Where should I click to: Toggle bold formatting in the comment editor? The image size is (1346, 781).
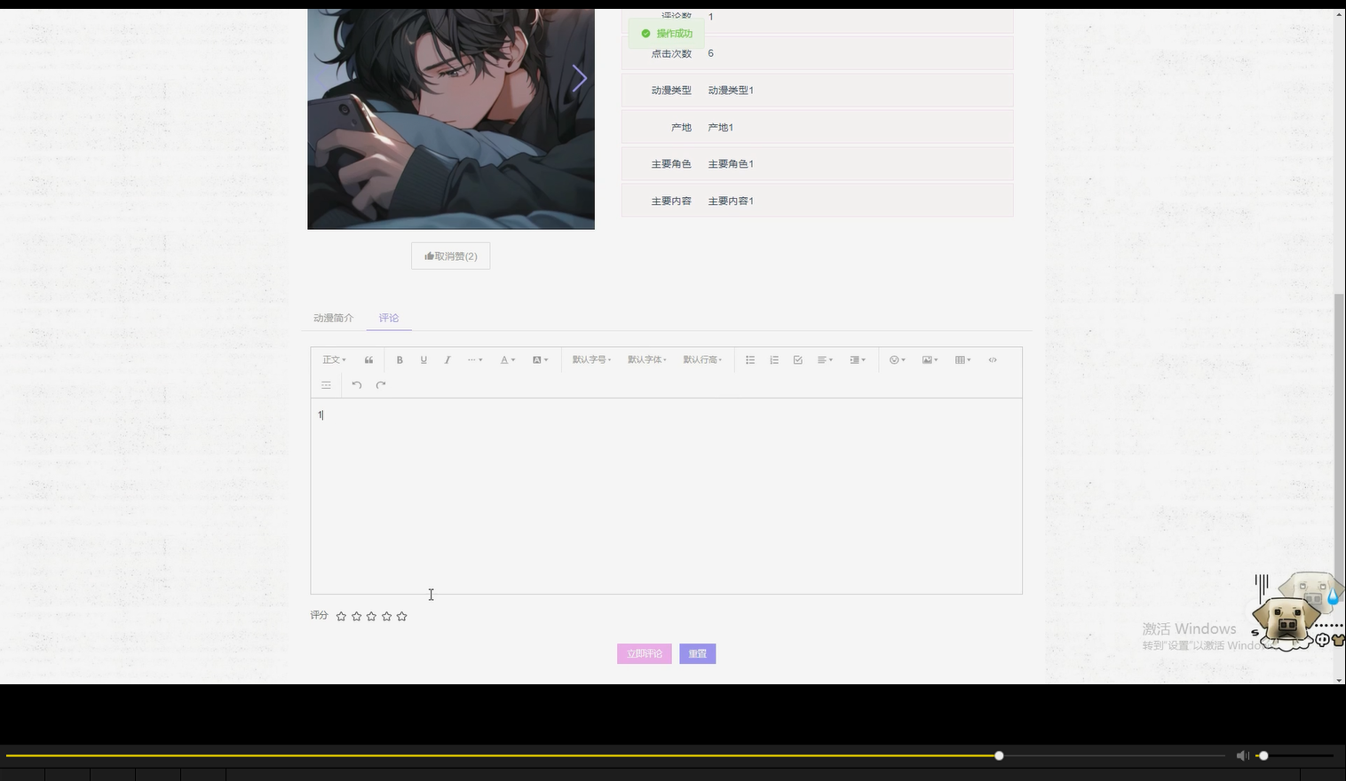pos(400,359)
